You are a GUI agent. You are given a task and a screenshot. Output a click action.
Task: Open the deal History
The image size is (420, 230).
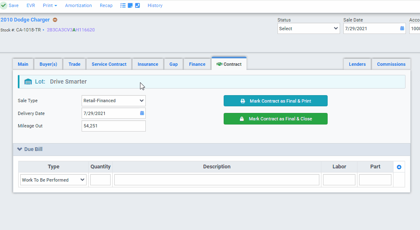pos(155,5)
